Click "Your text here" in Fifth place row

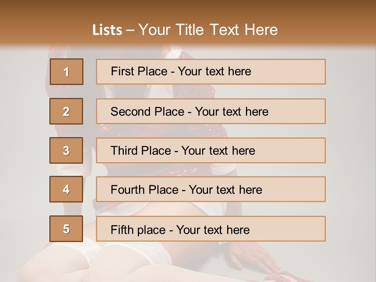pyautogui.click(x=213, y=229)
